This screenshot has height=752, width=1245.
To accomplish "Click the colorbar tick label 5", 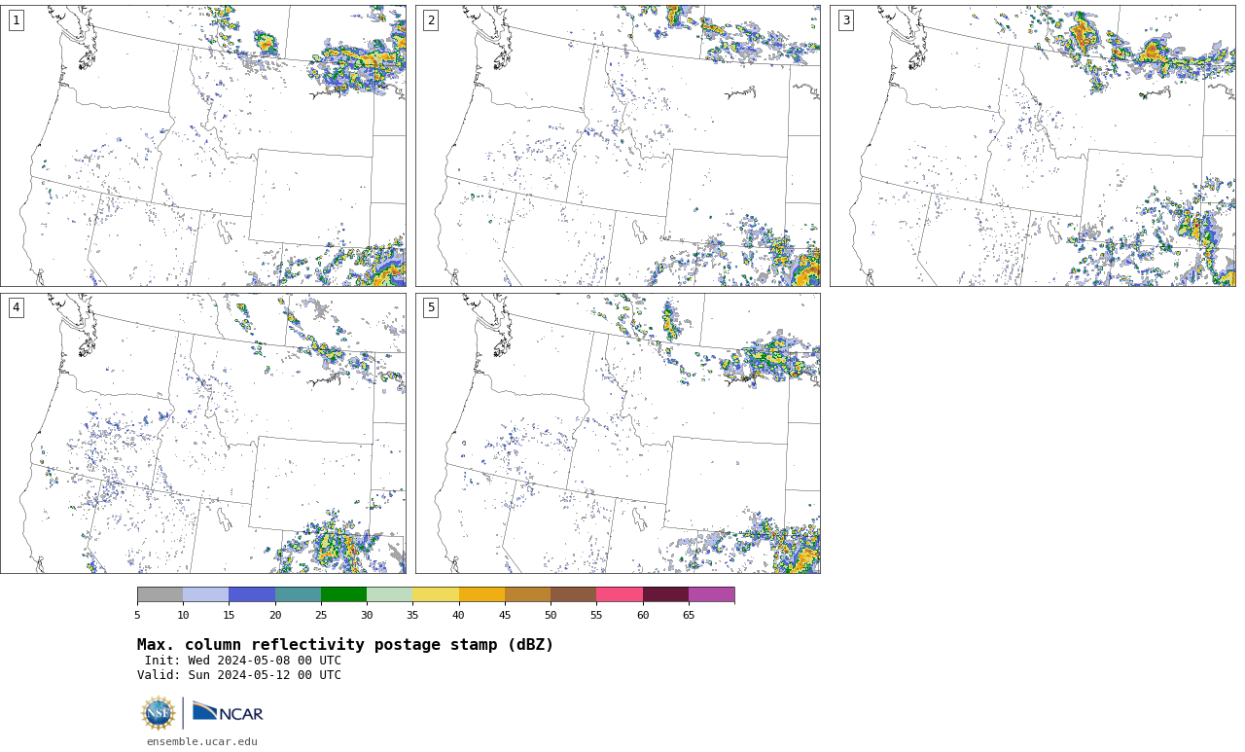I will pyautogui.click(x=137, y=615).
